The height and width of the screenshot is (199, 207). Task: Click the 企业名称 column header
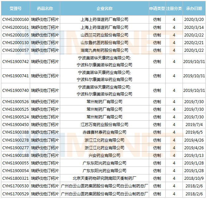pyautogui.click(x=104, y=9)
